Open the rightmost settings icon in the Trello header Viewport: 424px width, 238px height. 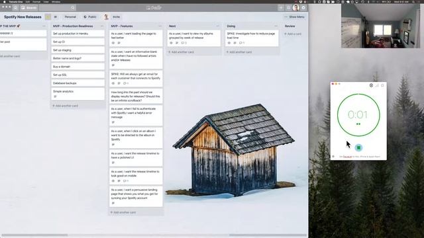[303, 8]
